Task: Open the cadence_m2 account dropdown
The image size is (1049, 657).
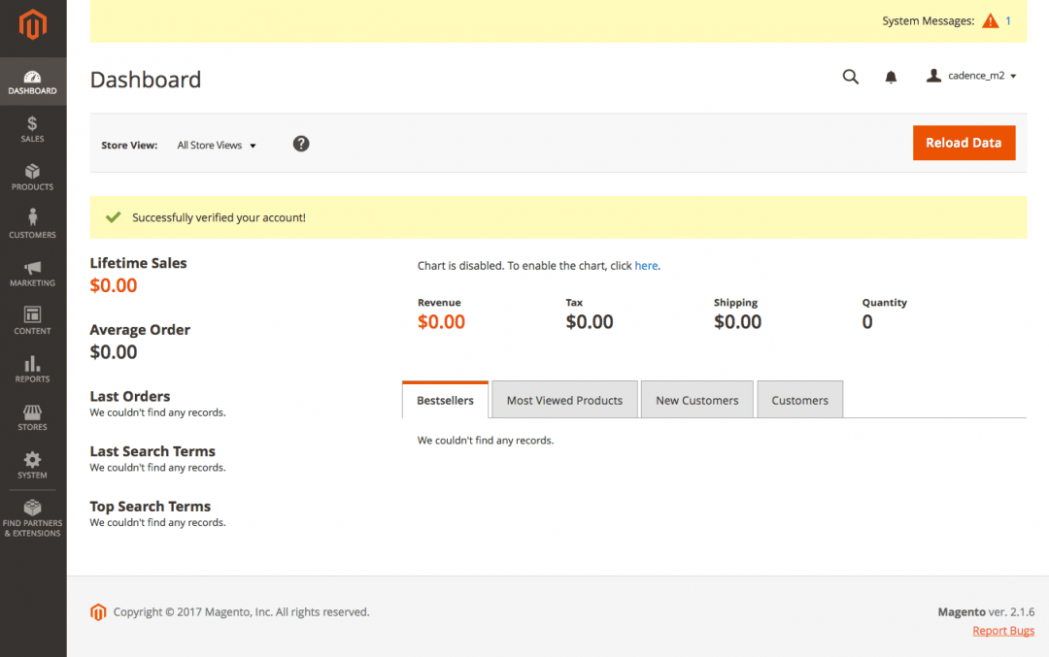Action: [x=971, y=76]
